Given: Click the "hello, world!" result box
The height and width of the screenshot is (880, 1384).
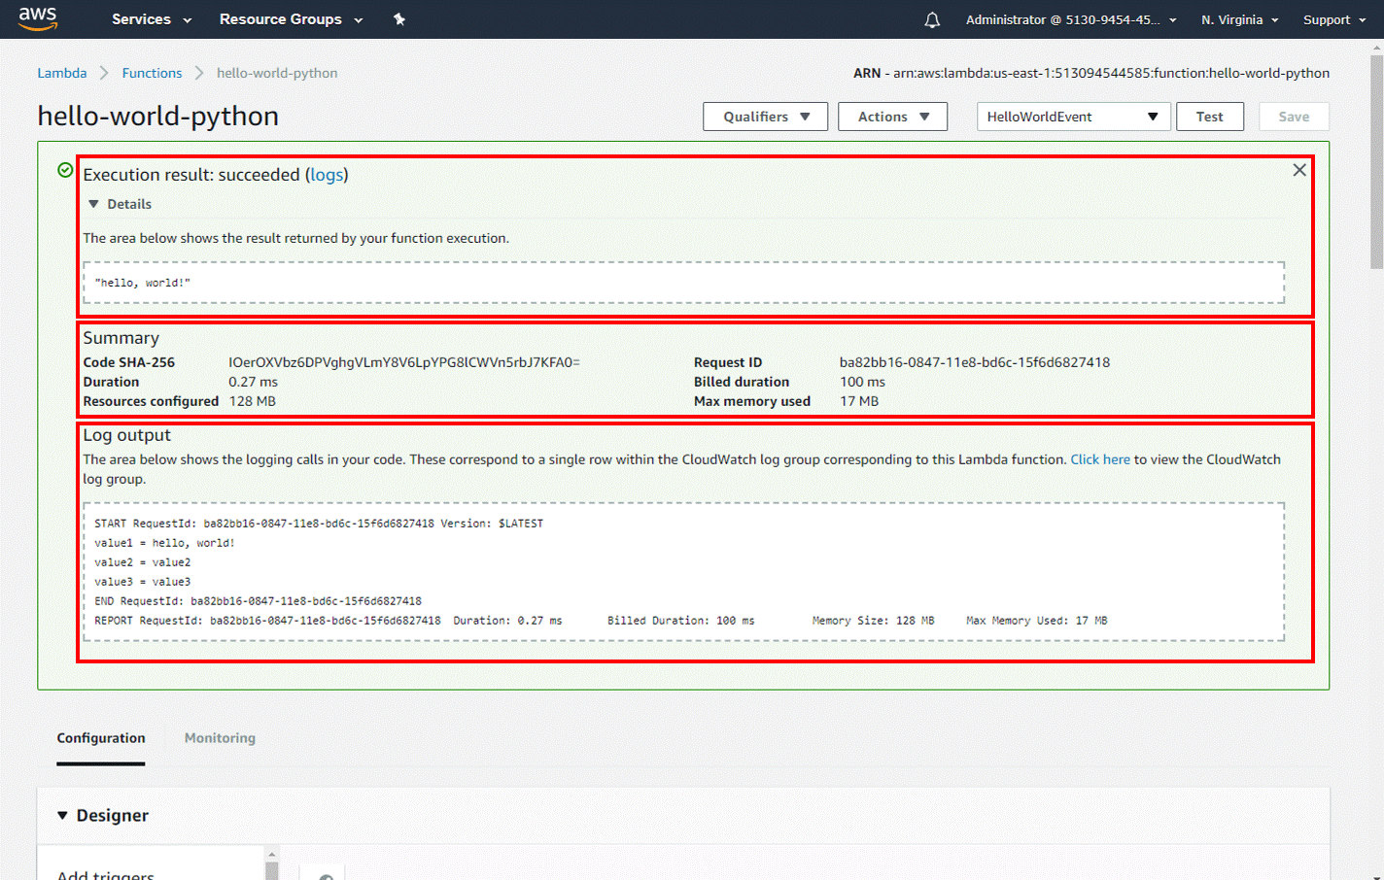Looking at the screenshot, I should tap(683, 283).
